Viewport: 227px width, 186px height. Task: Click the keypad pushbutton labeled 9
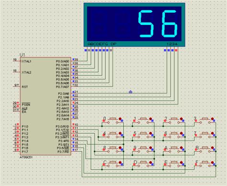pyautogui.click(x=143, y=148)
